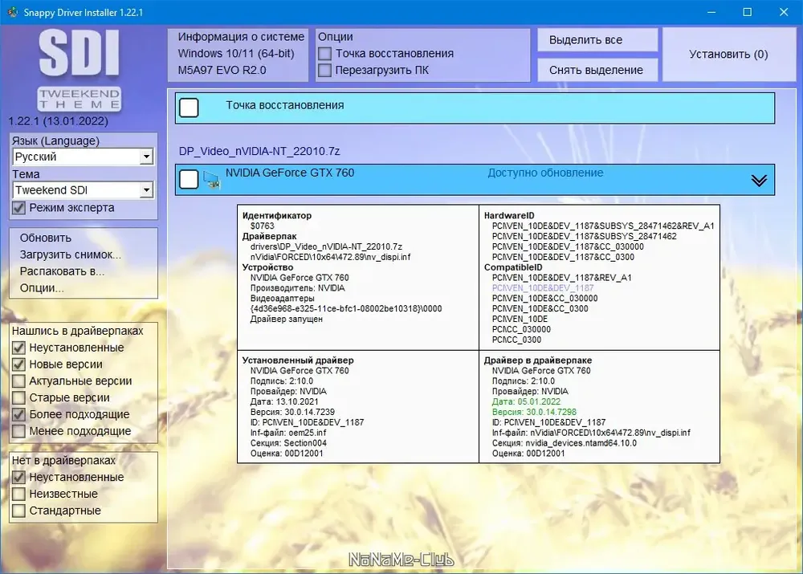Toggle Новые версии filter
This screenshot has width=803, height=574.
click(18, 364)
